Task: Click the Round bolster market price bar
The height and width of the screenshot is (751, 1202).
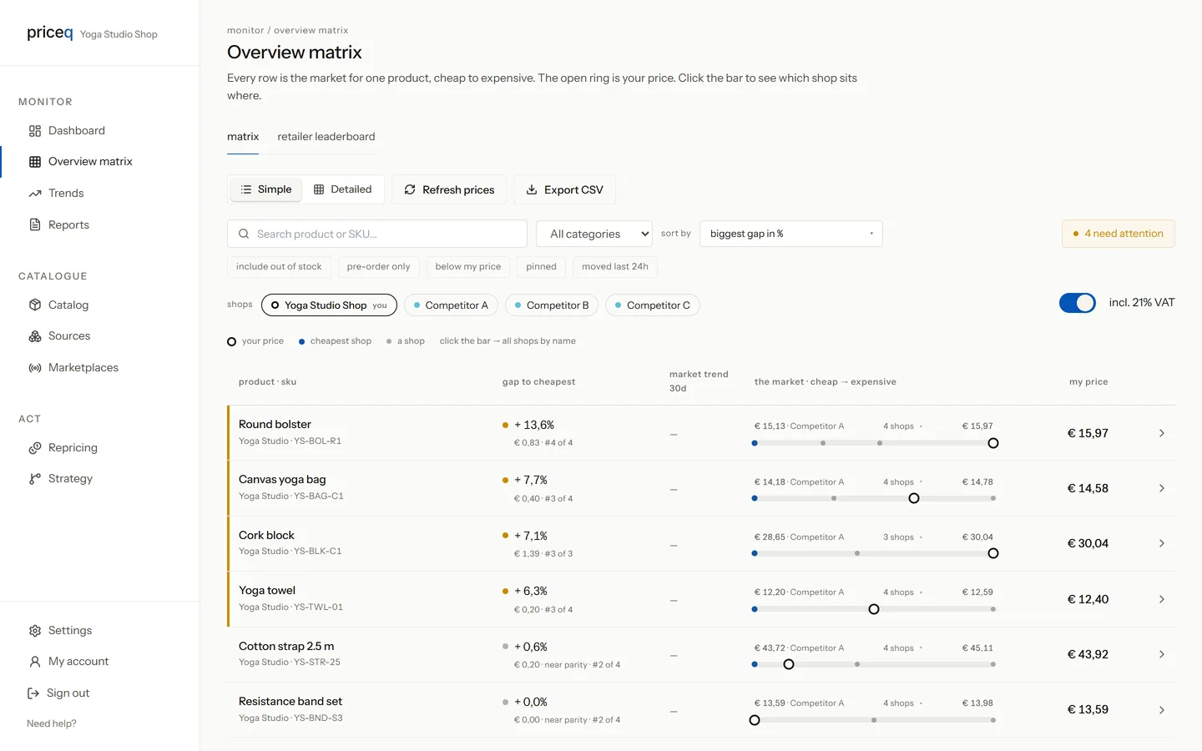Action: (x=874, y=443)
